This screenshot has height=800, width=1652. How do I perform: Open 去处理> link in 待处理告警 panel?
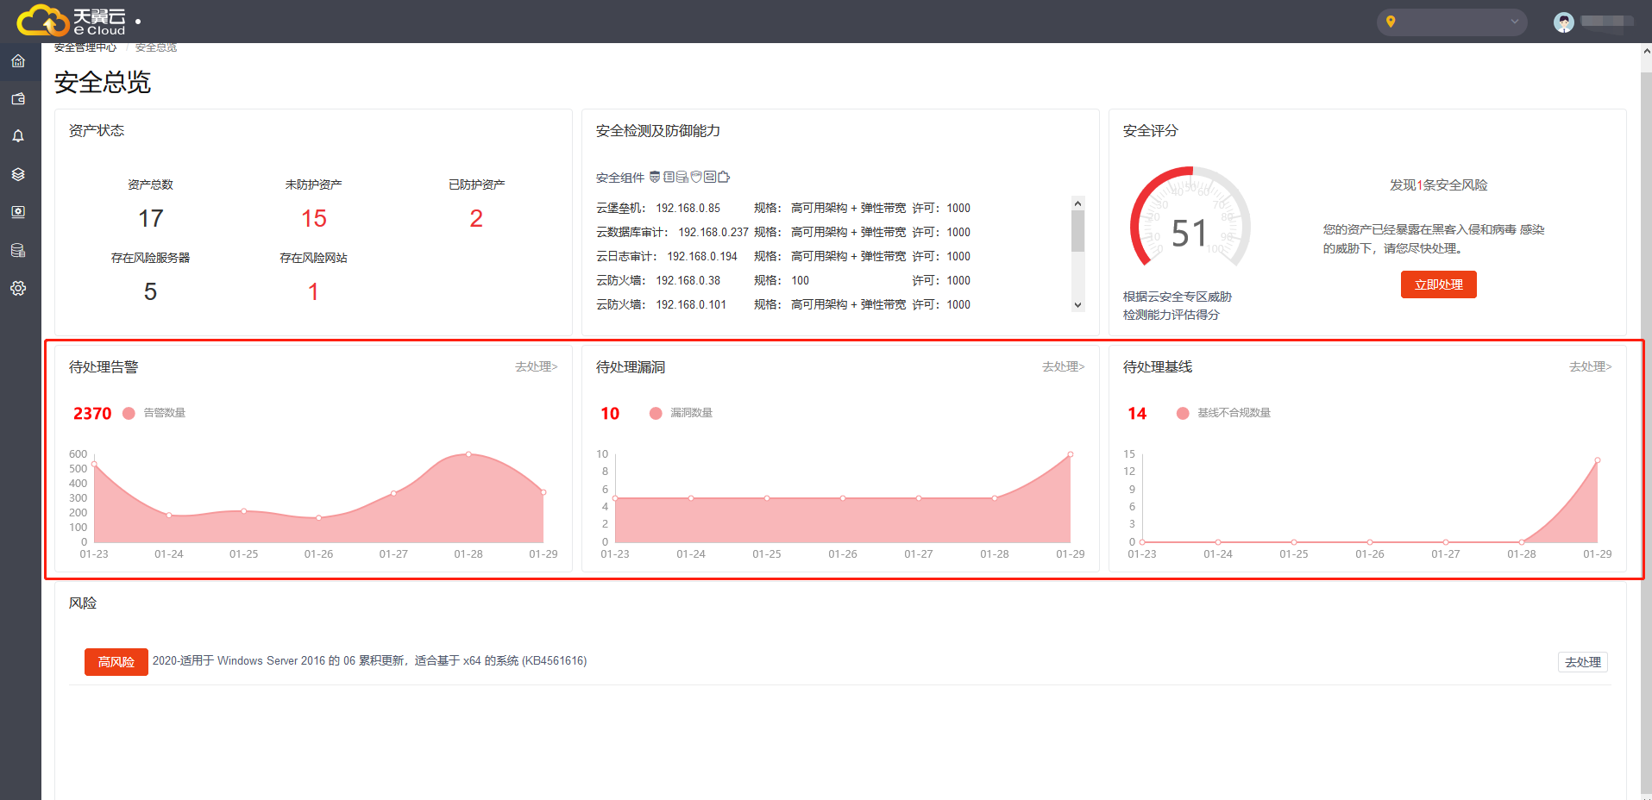pos(536,366)
